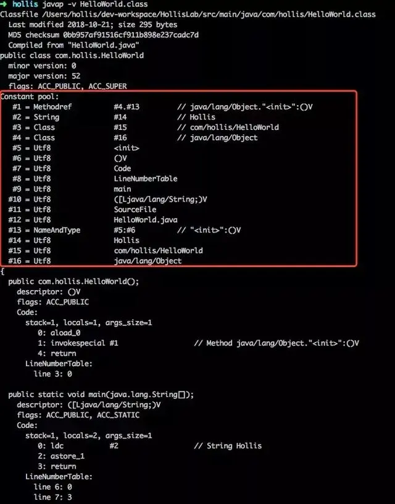Click the javap -v HelloWorld.class command

(95, 4)
